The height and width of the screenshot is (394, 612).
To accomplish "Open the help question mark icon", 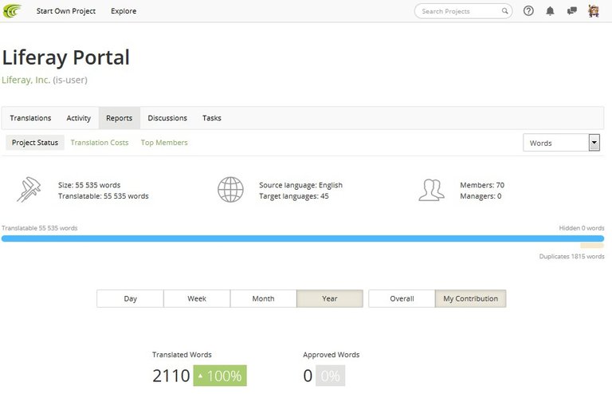I will 528,11.
